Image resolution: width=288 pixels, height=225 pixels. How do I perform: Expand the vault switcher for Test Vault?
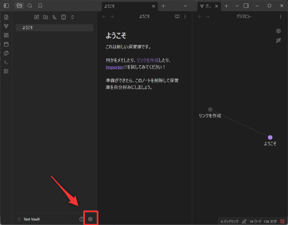[19, 219]
